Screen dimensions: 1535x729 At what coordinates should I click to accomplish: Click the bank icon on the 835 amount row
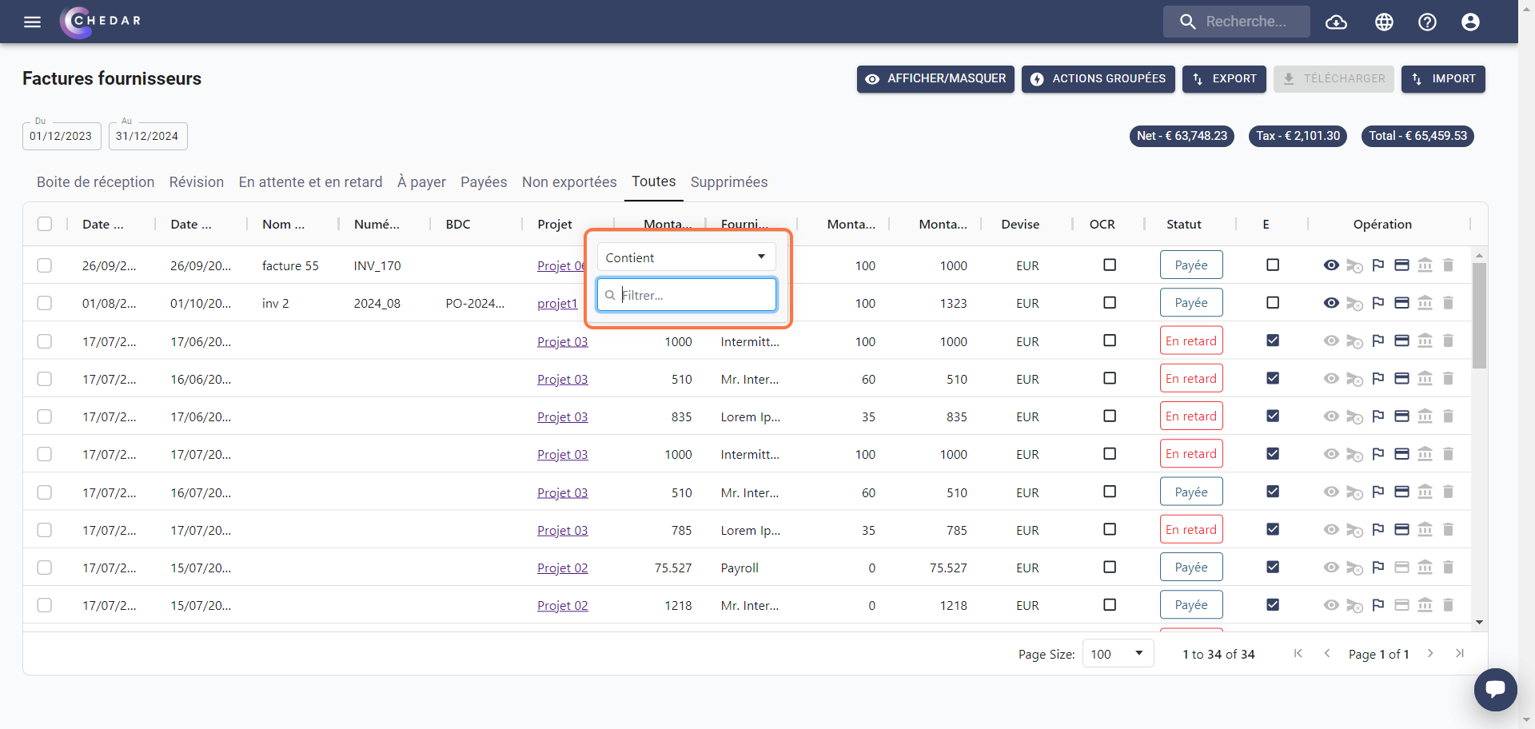click(1425, 416)
